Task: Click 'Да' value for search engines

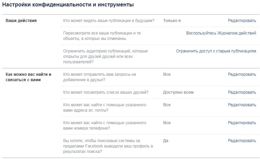Action: (x=165, y=140)
